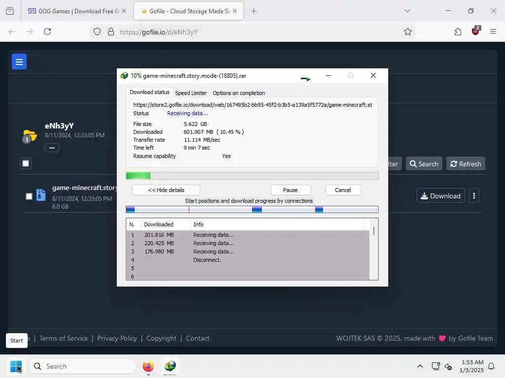505x378 pixels.
Task: Check the game-minecraft.story file checkbox
Action: point(29,196)
